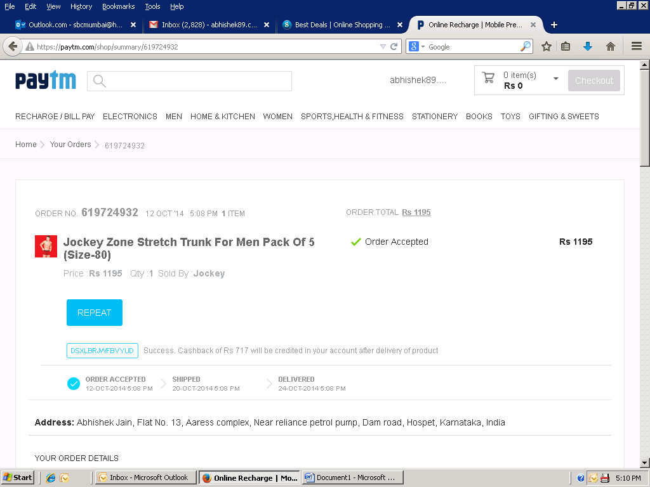
Task: Close the Outlook.com tab
Action: [x=133, y=25]
